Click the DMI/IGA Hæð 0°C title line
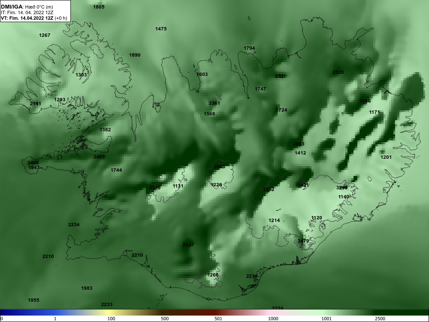This screenshot has width=429, height=322. tap(27, 7)
